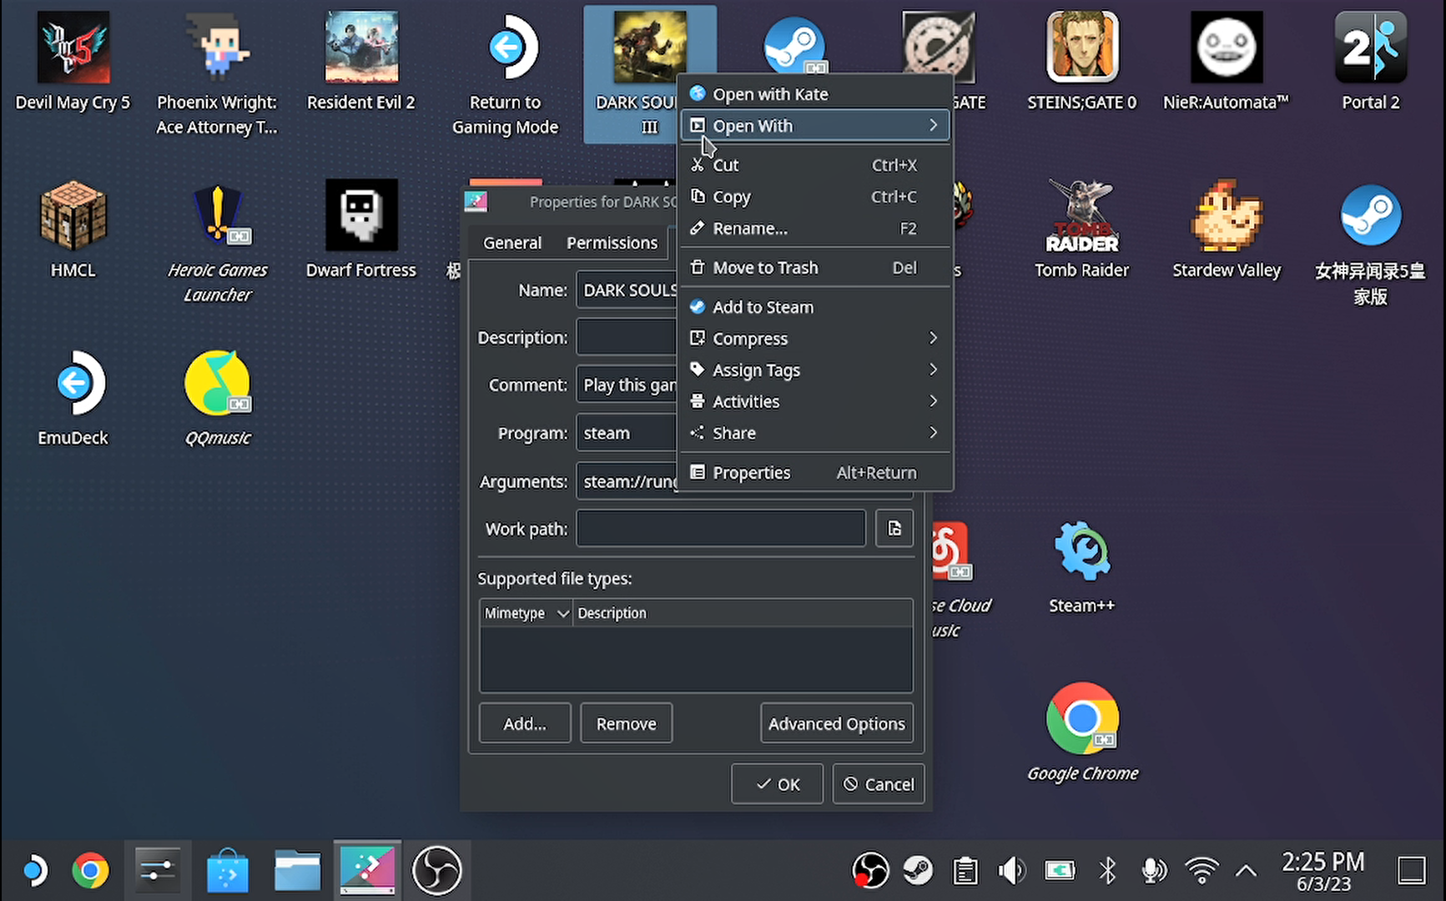Open the Mimetype column sort dropdown

[562, 613]
